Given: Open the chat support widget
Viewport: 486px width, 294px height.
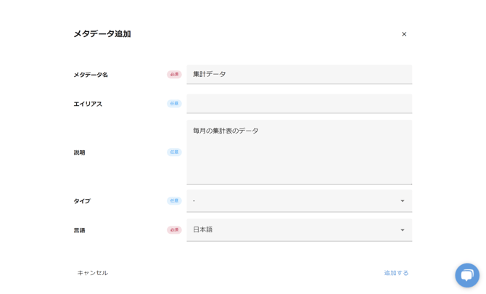Looking at the screenshot, I should pyautogui.click(x=467, y=275).
